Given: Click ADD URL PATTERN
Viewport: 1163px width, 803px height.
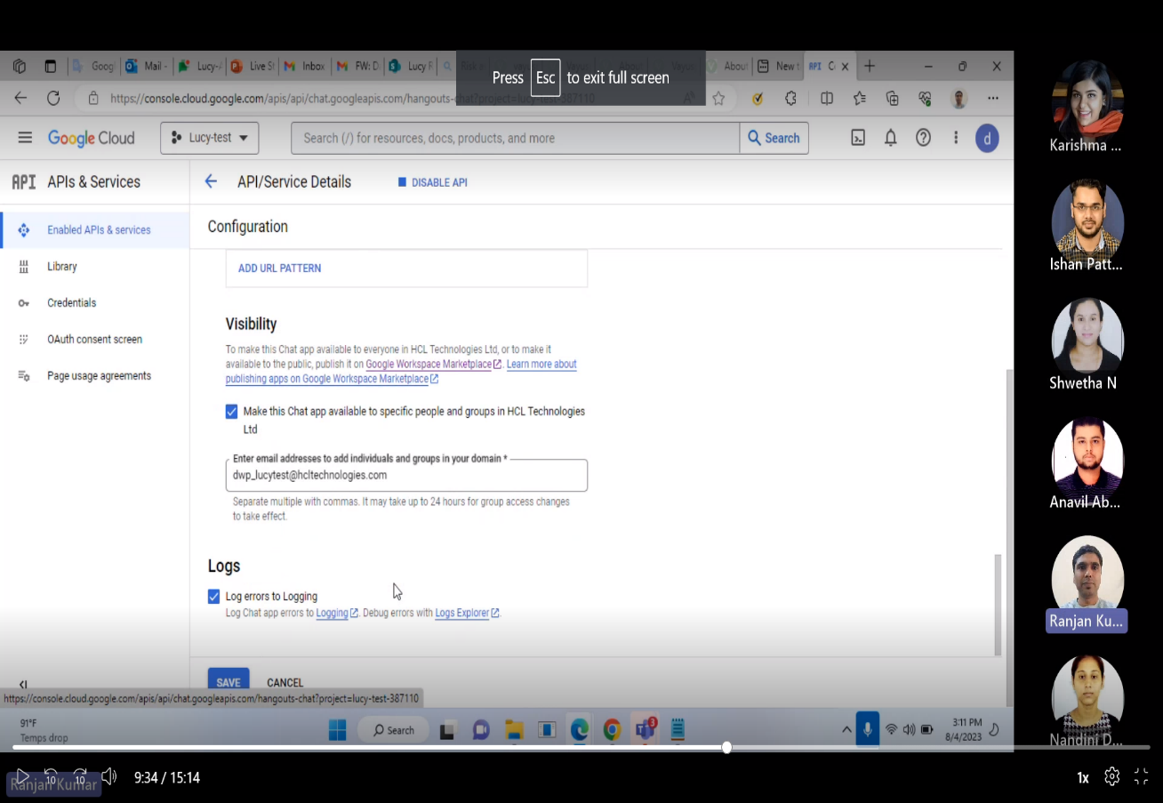Looking at the screenshot, I should [279, 269].
